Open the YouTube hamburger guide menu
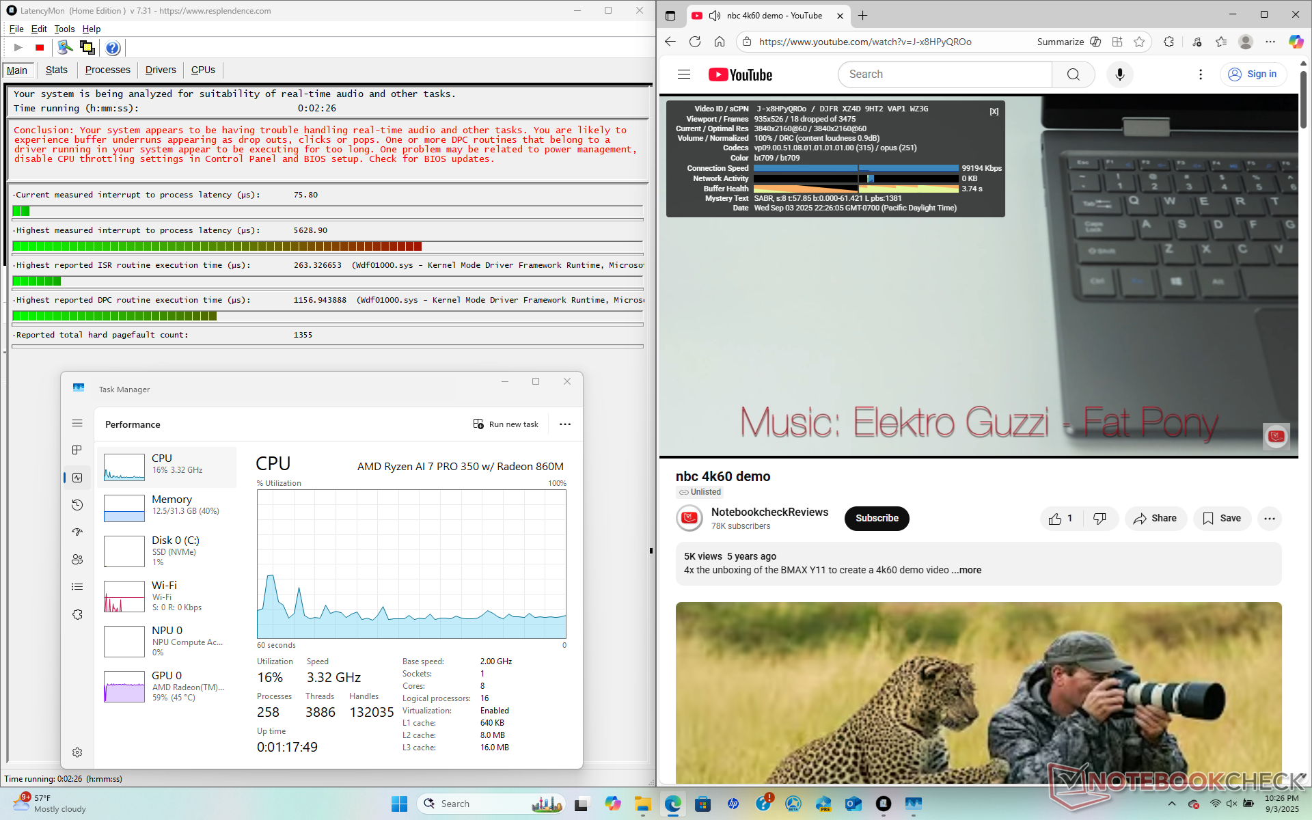Image resolution: width=1312 pixels, height=820 pixels. click(684, 74)
